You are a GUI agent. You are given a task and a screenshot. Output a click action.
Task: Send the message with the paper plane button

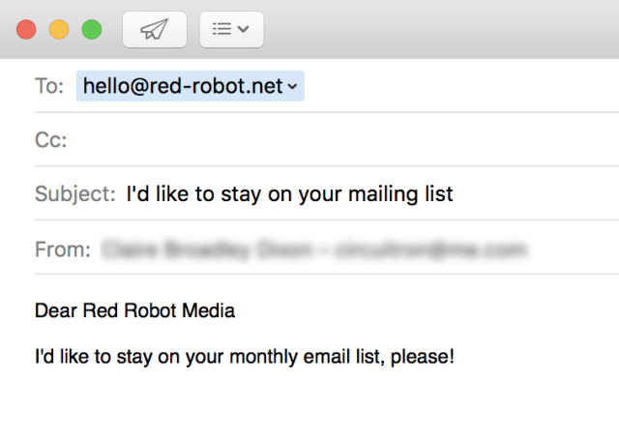(155, 30)
